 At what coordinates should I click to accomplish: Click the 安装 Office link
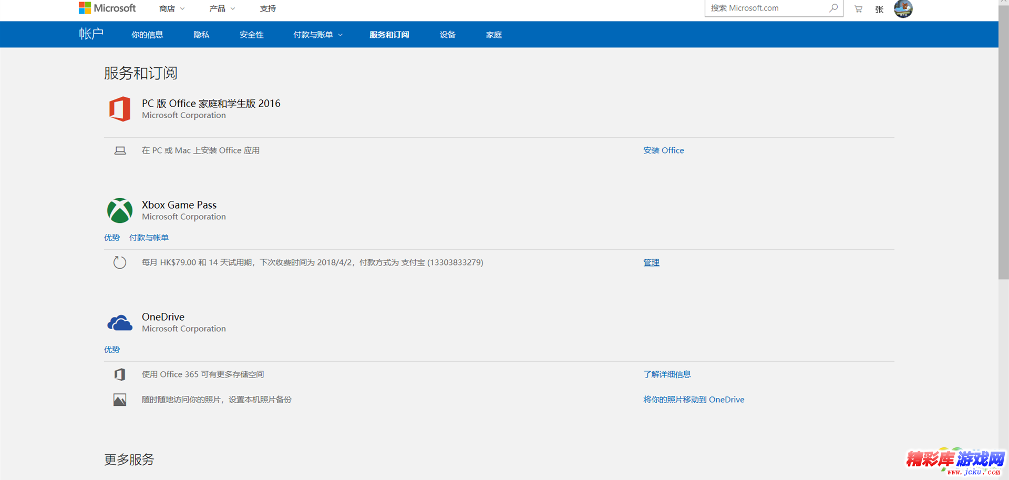click(x=663, y=150)
